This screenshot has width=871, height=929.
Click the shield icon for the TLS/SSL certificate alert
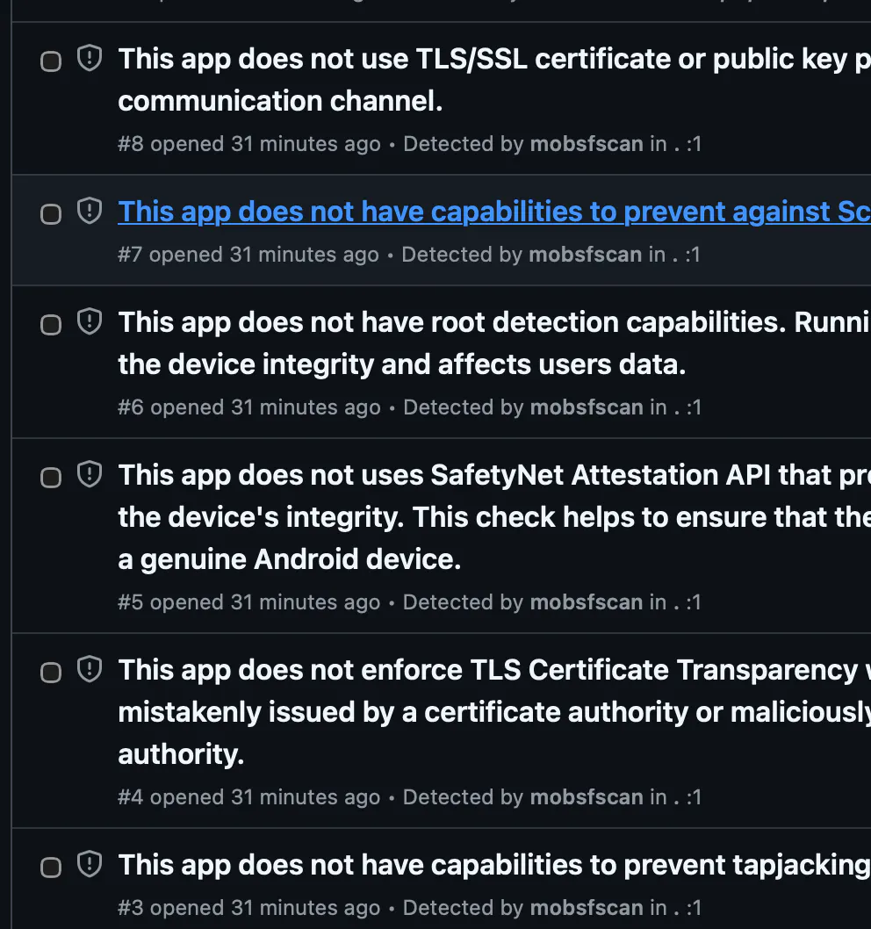click(x=90, y=59)
